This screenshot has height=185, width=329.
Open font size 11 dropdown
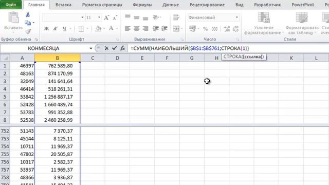tap(99, 17)
